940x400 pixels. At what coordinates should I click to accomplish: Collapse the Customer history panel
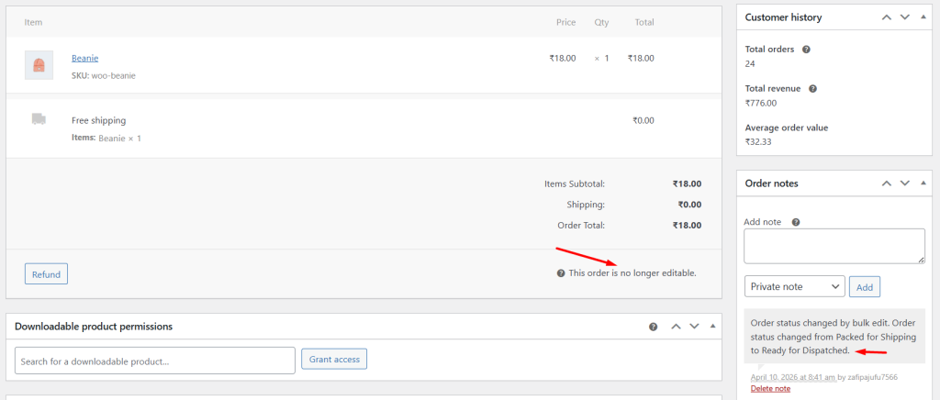[x=922, y=17]
